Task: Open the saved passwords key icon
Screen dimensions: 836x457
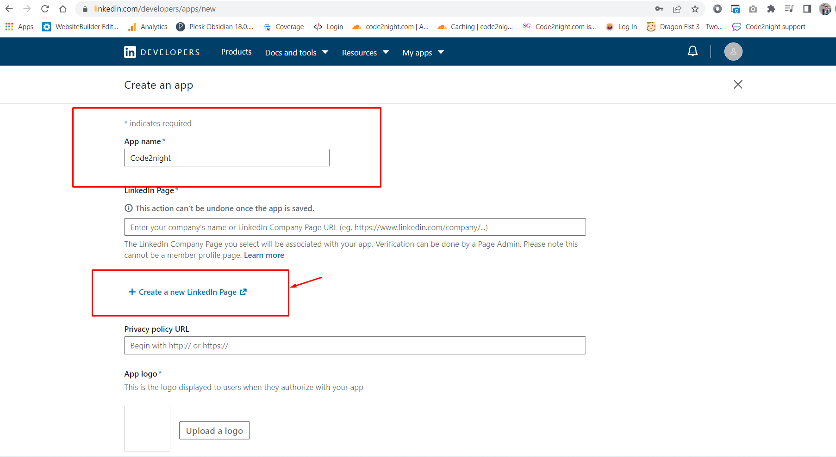Action: tap(659, 9)
